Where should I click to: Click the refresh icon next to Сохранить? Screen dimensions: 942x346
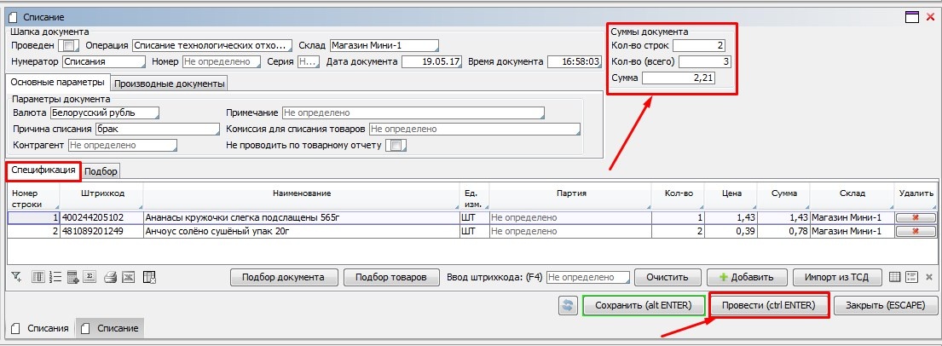pos(567,305)
